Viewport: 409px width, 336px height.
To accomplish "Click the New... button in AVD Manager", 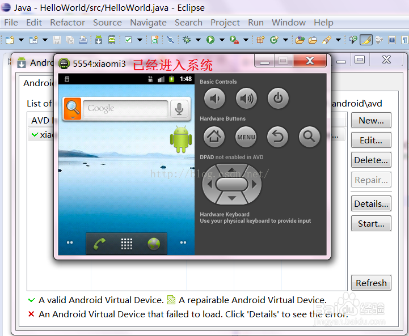I will pyautogui.click(x=371, y=120).
